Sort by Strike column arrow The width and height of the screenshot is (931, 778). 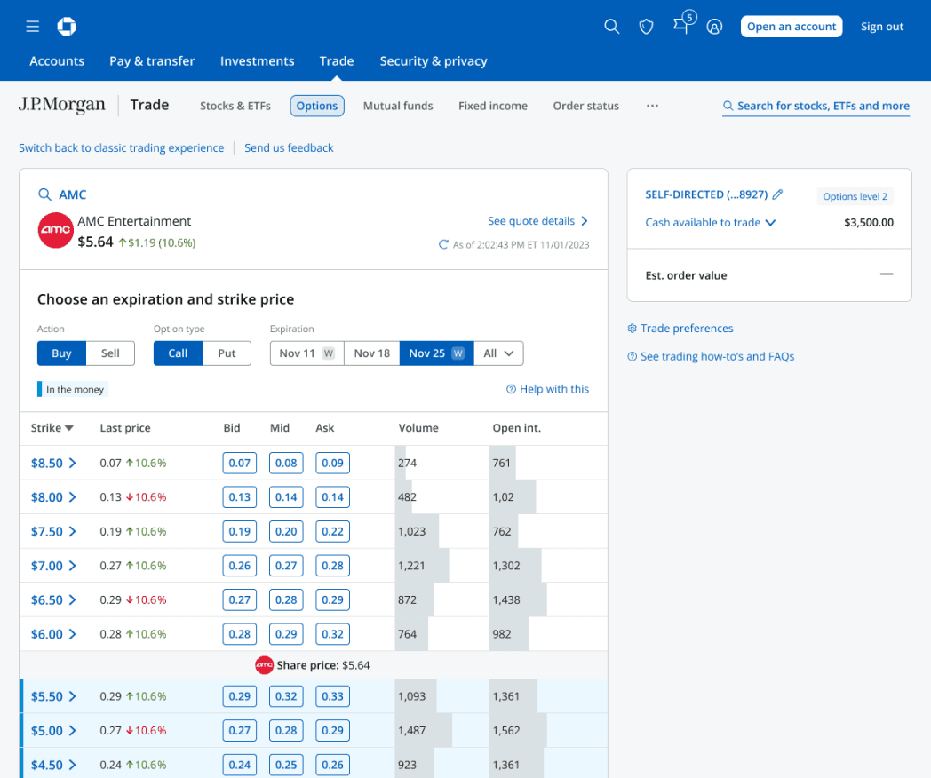(x=69, y=428)
